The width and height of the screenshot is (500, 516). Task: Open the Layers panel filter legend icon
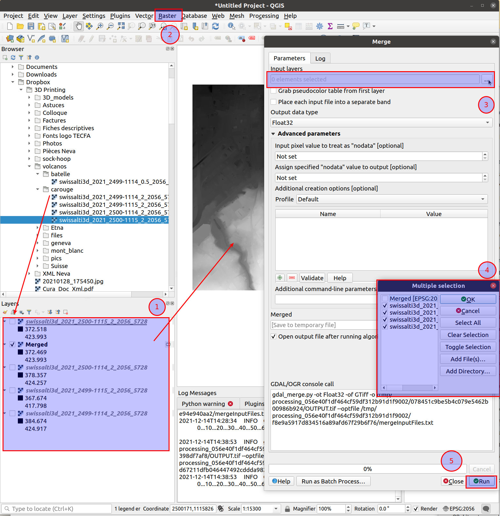coord(29,312)
